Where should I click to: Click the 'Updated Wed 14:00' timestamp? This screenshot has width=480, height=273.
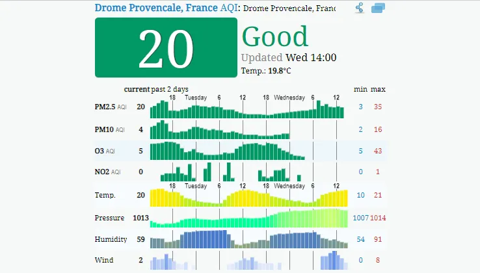tap(289, 57)
